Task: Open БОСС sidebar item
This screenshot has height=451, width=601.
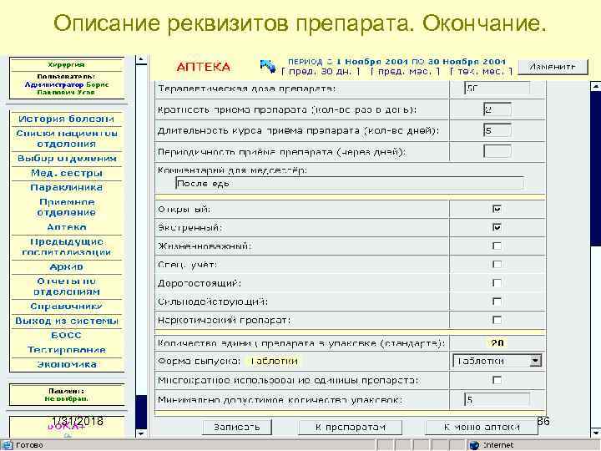Action: click(x=66, y=335)
